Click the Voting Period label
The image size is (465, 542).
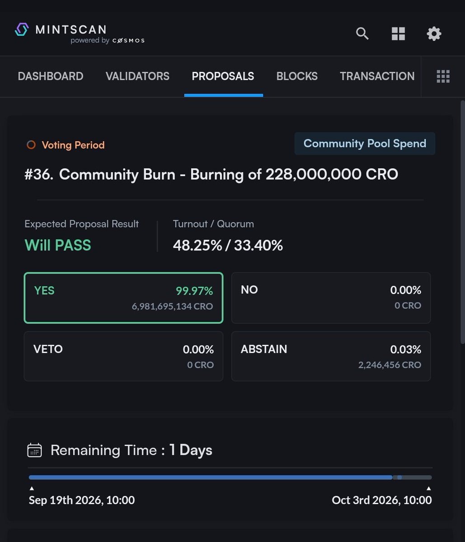(x=73, y=145)
